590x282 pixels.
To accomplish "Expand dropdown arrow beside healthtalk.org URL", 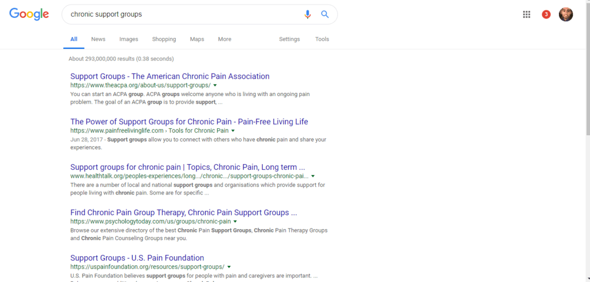I will pyautogui.click(x=313, y=176).
